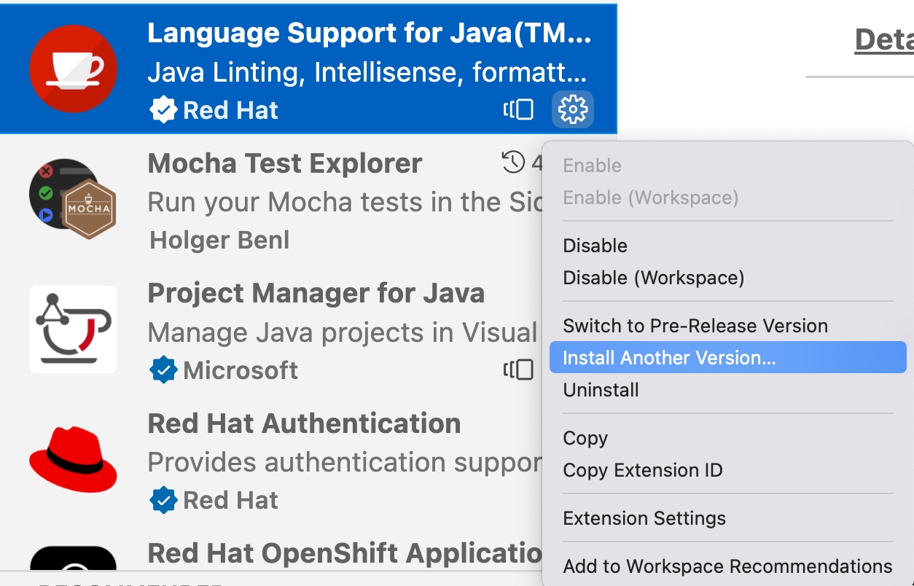Viewport: 914px width, 586px height.
Task: Open Extension Settings from the menu
Action: pos(644,518)
